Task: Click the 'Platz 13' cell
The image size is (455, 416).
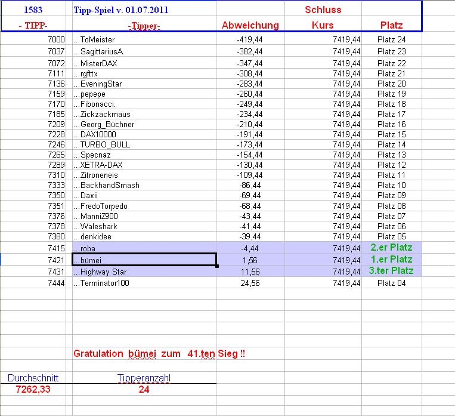Action: click(391, 155)
